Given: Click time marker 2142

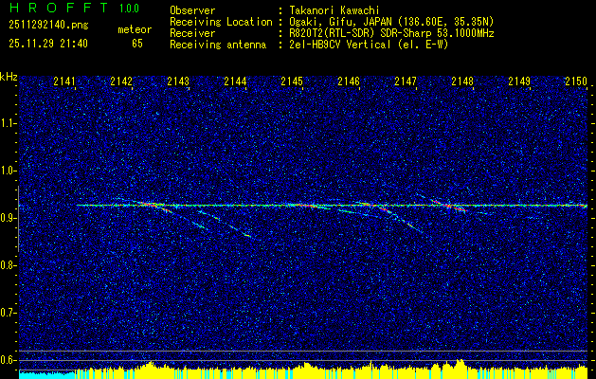Looking at the screenshot, I should tap(121, 81).
